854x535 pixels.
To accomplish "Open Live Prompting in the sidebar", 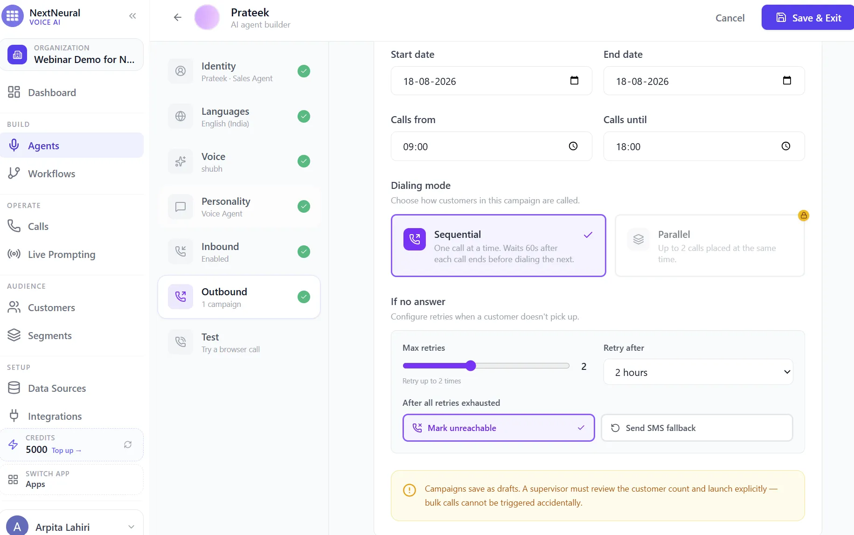I will click(x=72, y=254).
